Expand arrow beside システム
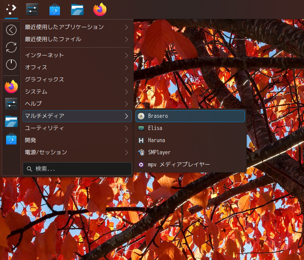This screenshot has height=260, width=304. [126, 92]
